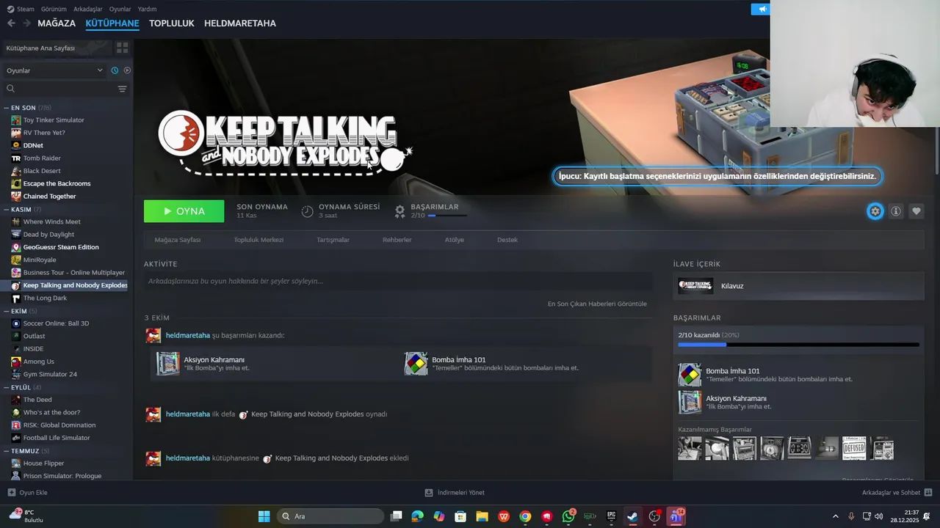The width and height of the screenshot is (940, 528).
Task: Click the activity comment input field
Action: [398, 281]
